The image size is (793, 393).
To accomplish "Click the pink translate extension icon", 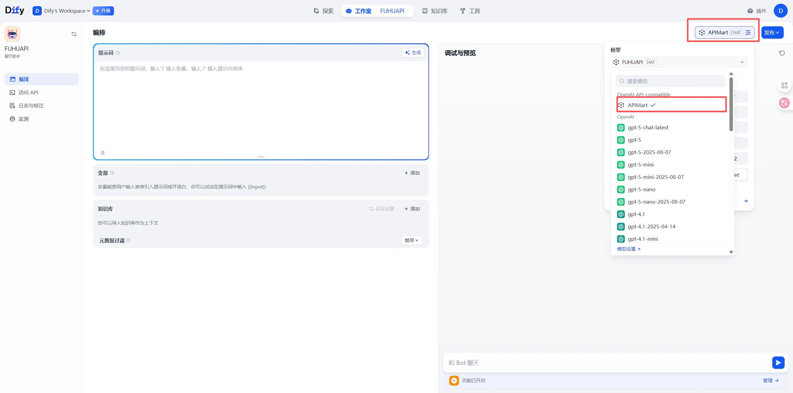I will [784, 103].
